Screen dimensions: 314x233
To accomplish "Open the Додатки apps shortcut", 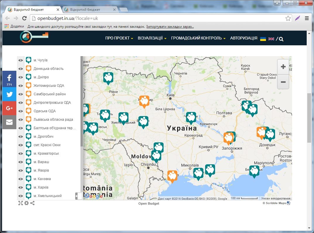I will click(x=14, y=26).
